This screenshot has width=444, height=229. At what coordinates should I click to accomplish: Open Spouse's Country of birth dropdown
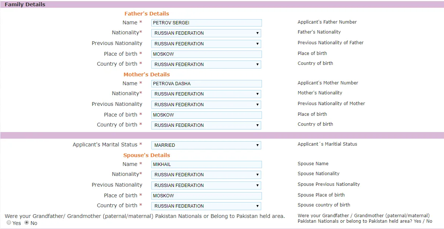tap(206, 206)
